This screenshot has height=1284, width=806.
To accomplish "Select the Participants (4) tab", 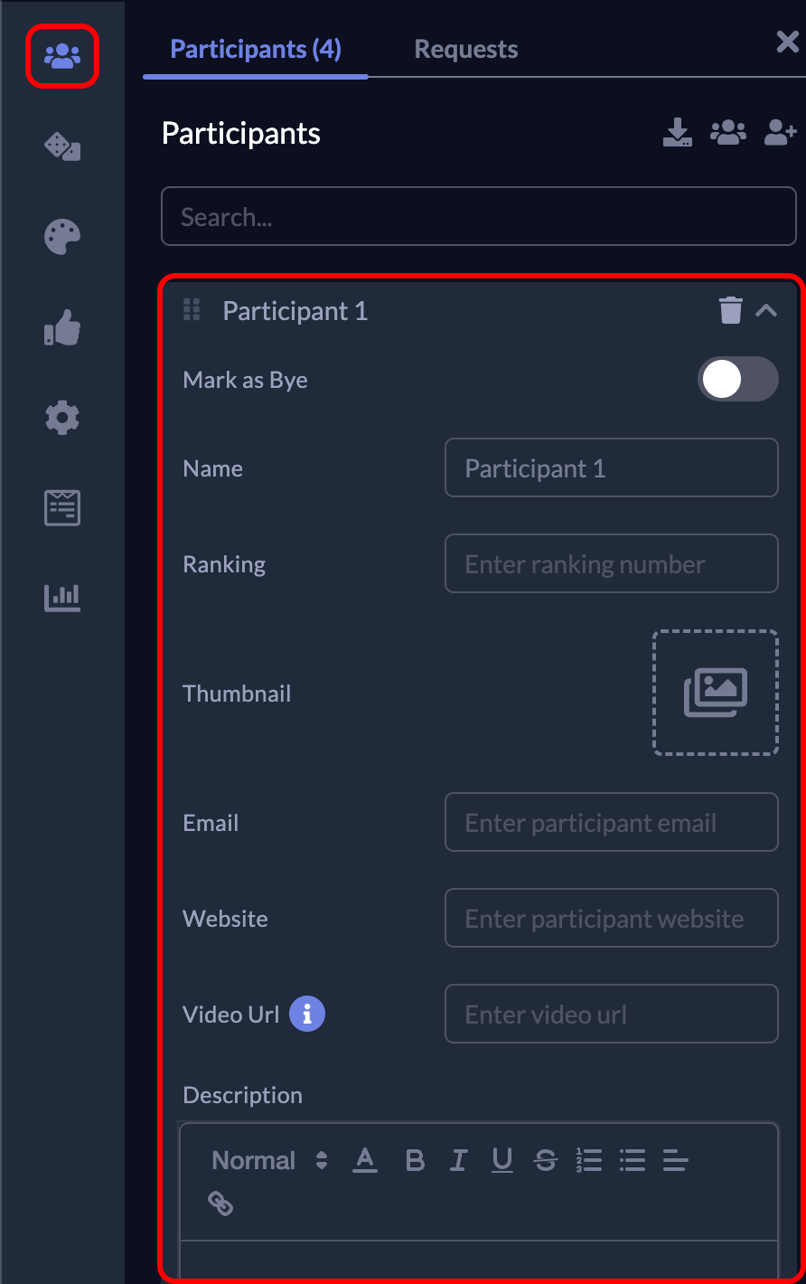I will click(x=256, y=49).
